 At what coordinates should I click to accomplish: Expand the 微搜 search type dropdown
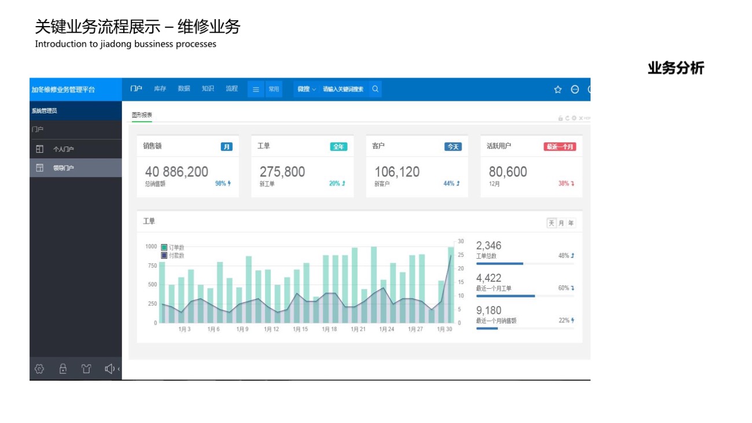click(307, 89)
